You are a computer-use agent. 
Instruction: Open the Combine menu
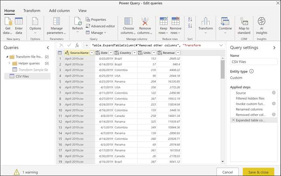pos(225,25)
